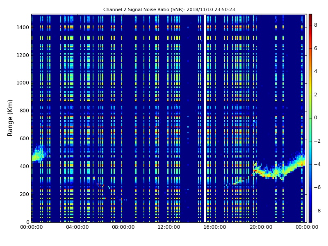Click the echo blob near 450 km at start of day
The width and height of the screenshot is (328, 246).
pos(39,154)
